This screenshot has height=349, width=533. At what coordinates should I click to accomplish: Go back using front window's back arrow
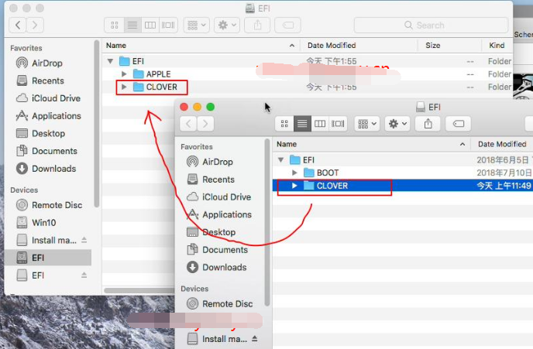(188, 123)
